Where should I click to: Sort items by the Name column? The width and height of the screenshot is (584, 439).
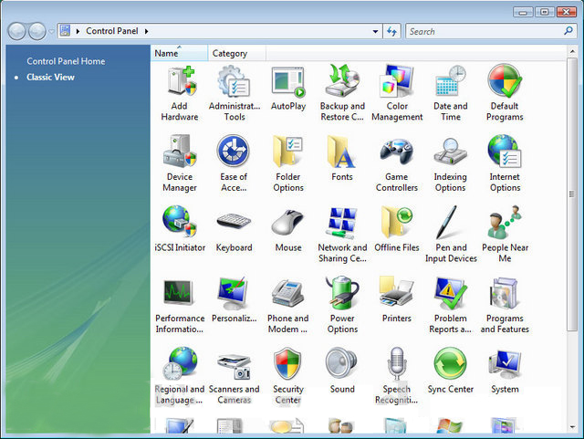179,53
